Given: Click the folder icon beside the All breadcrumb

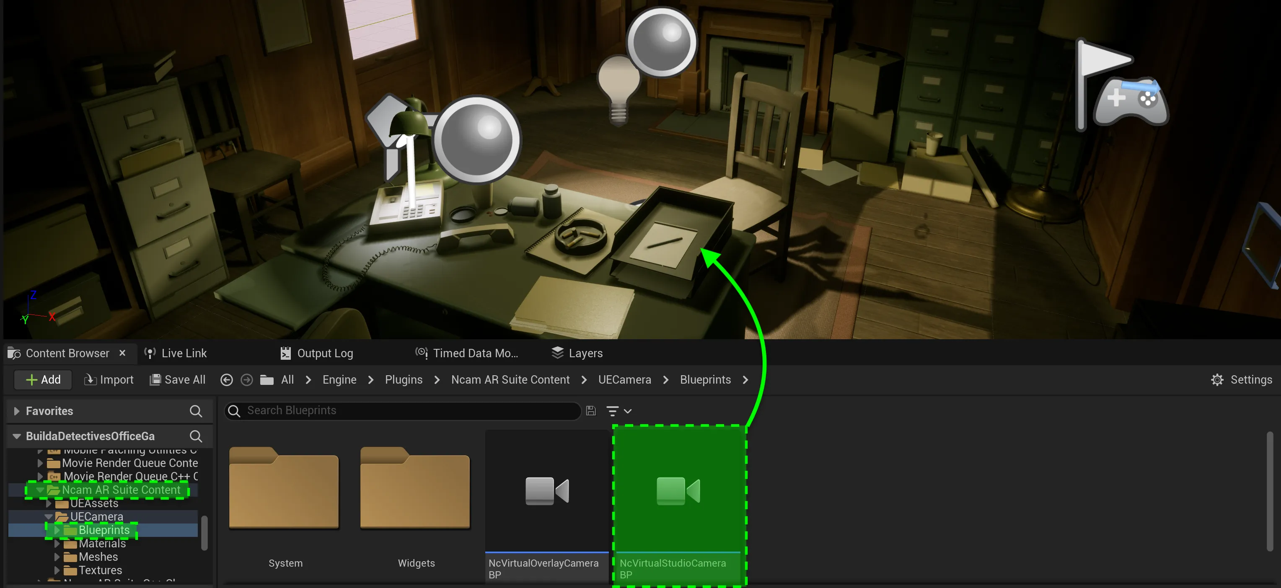Looking at the screenshot, I should 267,380.
